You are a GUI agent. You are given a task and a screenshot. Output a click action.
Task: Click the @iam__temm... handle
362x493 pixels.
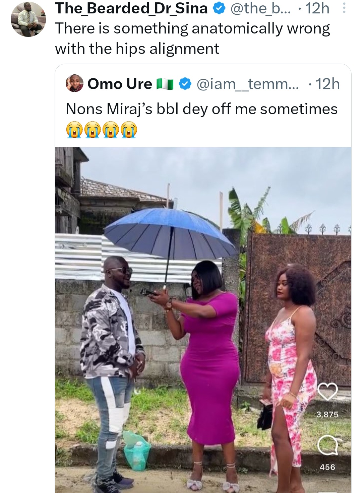click(247, 84)
